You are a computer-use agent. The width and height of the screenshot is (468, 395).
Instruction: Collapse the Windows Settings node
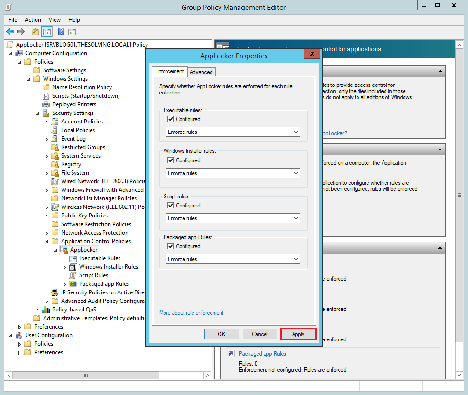pos(28,79)
